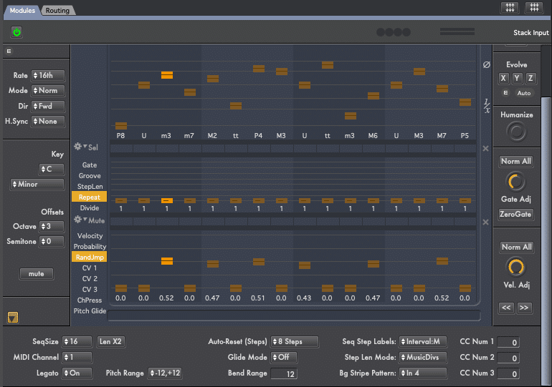This screenshot has height=387, width=552.
Task: Select the Pitch Glide lane
Action: [90, 310]
